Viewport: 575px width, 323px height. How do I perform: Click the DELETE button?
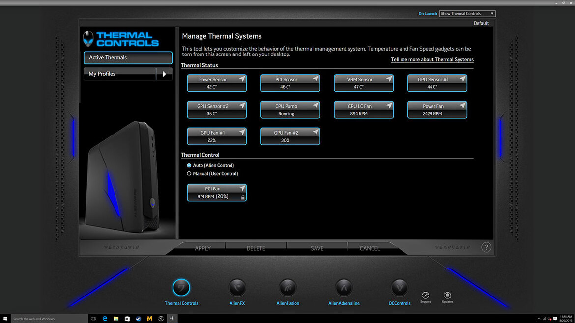coord(256,248)
